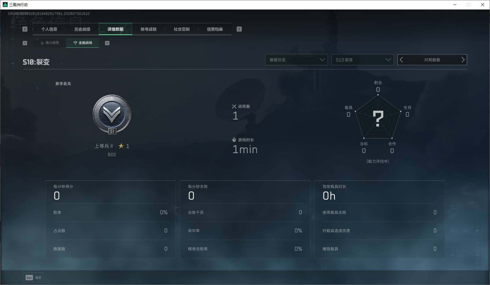The width and height of the screenshot is (490, 285).
Task: Click the 救援数 stat row
Action: tap(110, 249)
